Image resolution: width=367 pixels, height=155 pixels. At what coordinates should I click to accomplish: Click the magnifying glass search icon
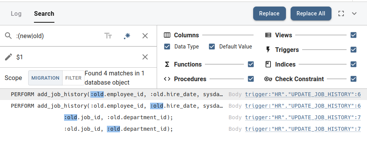8,36
